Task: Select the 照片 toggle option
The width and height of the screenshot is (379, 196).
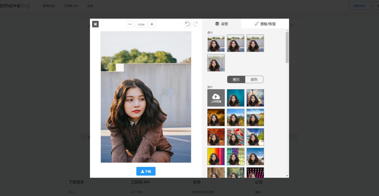Action: (236, 80)
